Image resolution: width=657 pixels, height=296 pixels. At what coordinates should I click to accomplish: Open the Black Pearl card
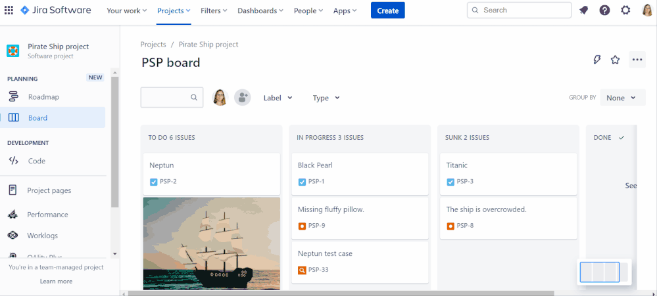click(x=360, y=174)
